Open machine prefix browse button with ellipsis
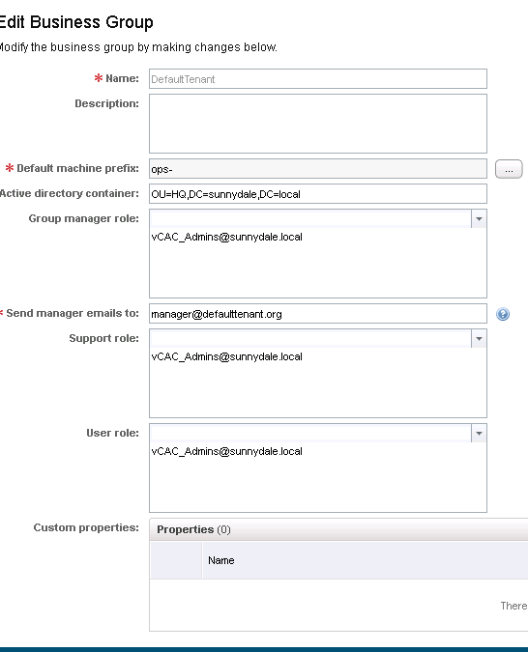Image resolution: width=528 pixels, height=652 pixels. 509,169
